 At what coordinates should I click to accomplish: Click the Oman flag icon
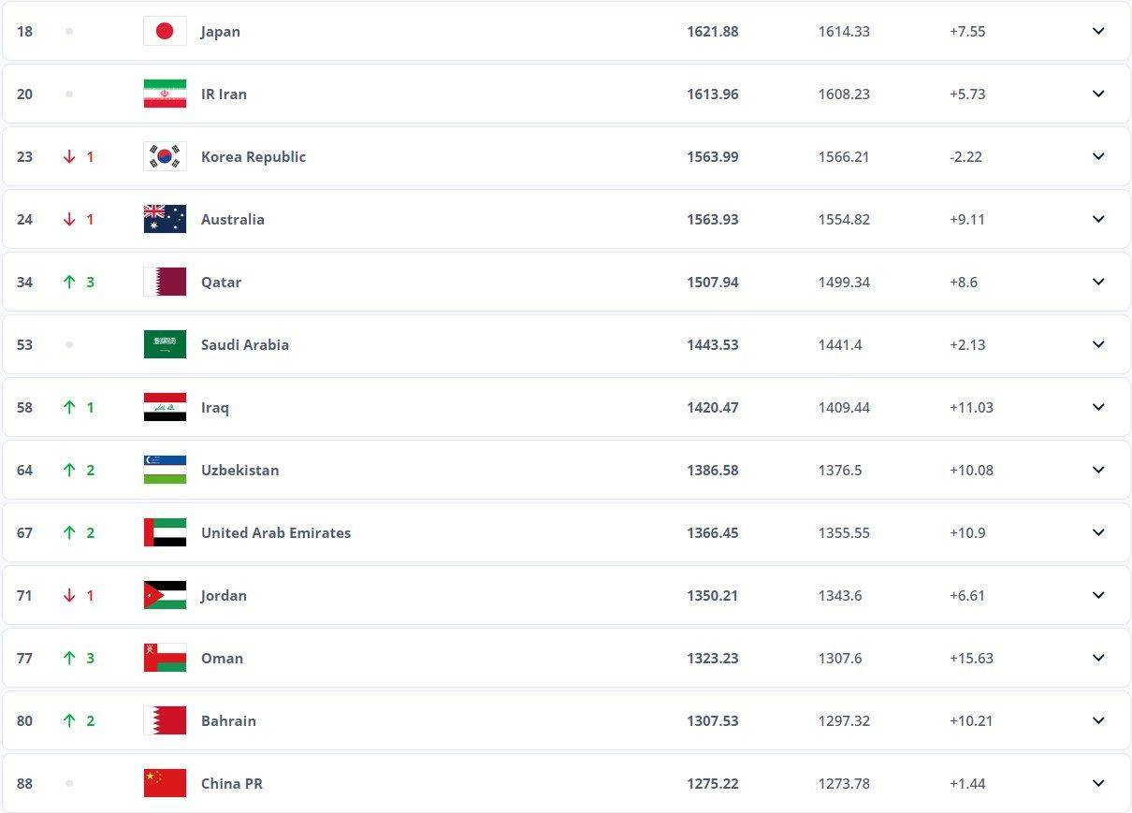pyautogui.click(x=165, y=658)
